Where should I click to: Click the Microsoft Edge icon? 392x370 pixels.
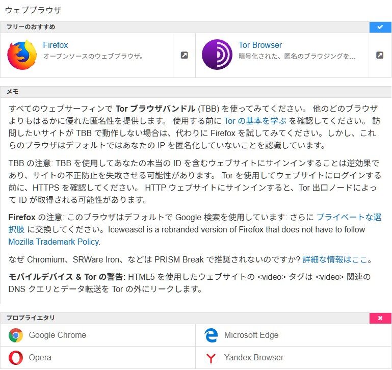[211, 335]
